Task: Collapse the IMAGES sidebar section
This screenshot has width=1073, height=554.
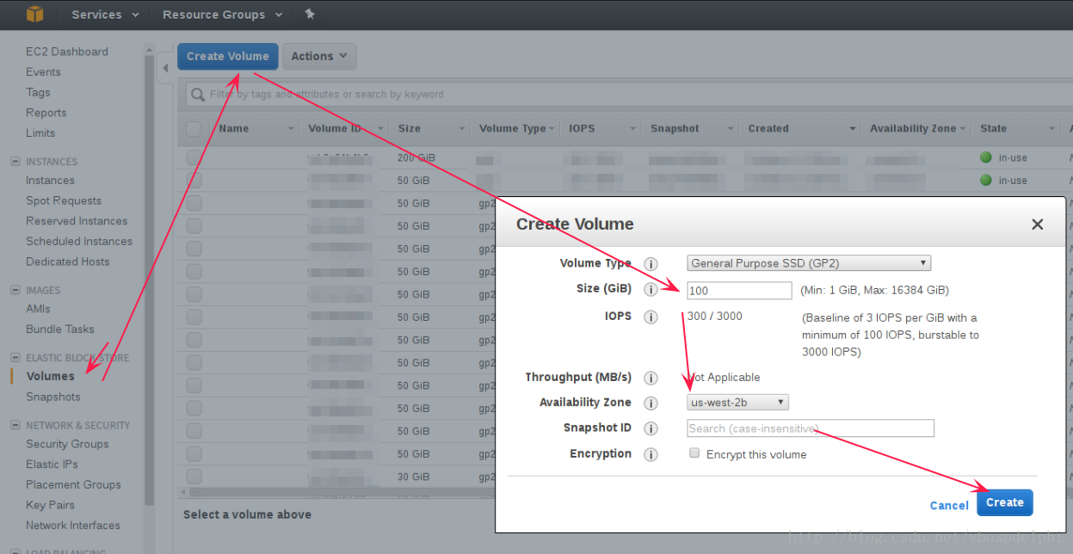Action: 15,290
